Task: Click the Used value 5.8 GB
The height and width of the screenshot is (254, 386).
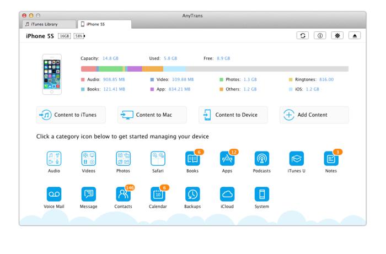Action: click(x=170, y=58)
